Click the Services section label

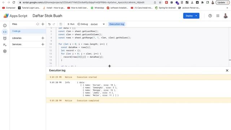[17, 44]
